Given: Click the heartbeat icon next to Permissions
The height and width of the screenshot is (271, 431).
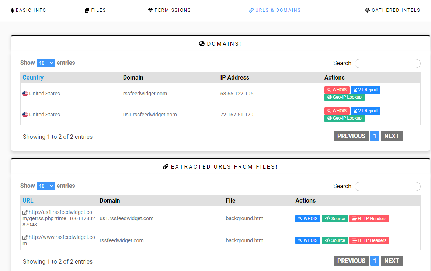Looking at the screenshot, I should (150, 10).
